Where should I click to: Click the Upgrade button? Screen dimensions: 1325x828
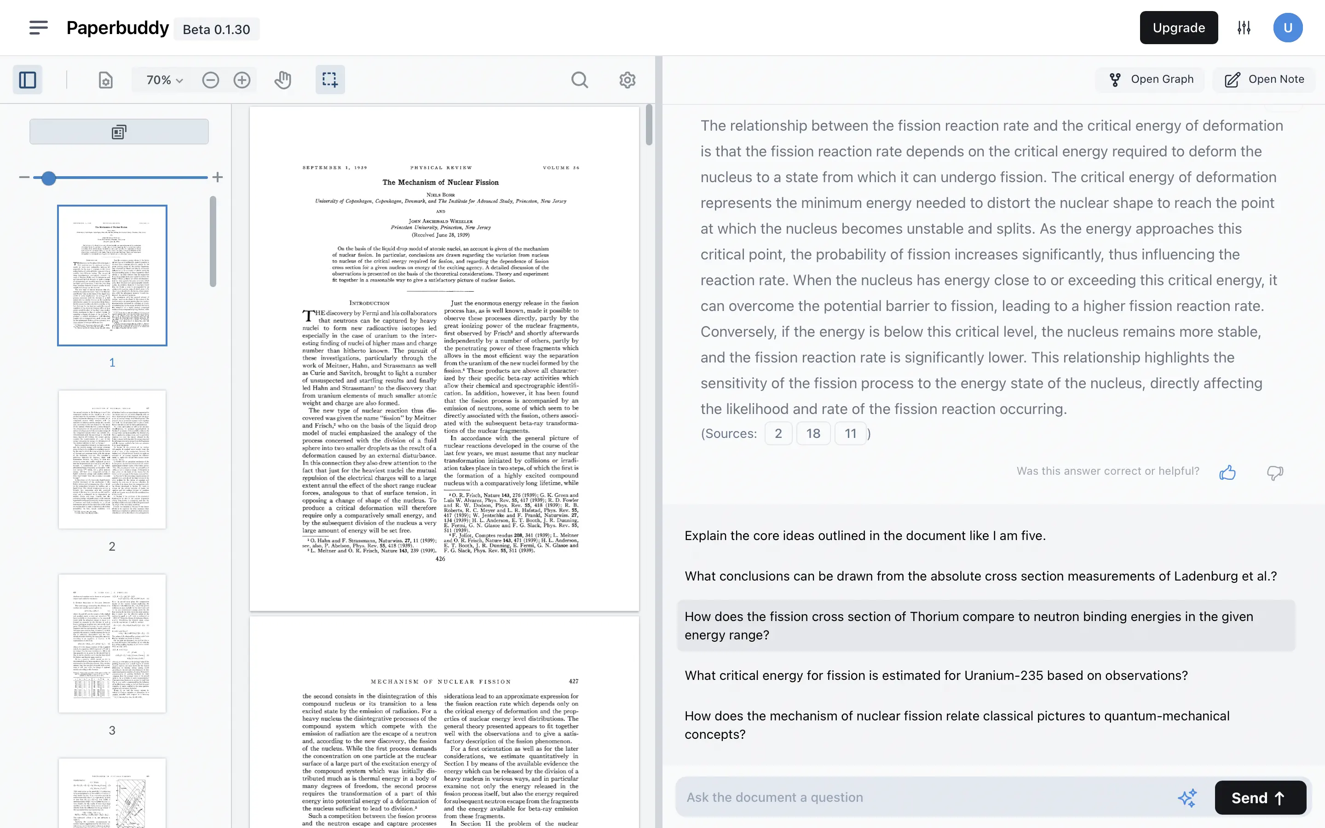tap(1178, 28)
